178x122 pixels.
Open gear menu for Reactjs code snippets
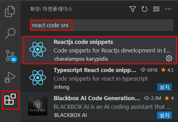[x=169, y=58]
